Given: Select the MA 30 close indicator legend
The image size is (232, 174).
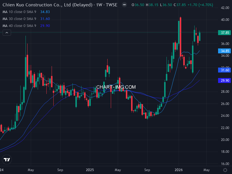Looking at the screenshot, I should (x=19, y=19).
